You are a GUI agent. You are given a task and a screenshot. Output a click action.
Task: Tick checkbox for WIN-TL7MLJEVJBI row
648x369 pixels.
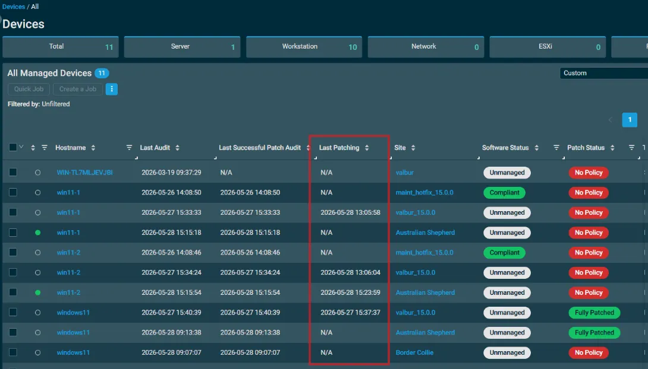click(13, 172)
